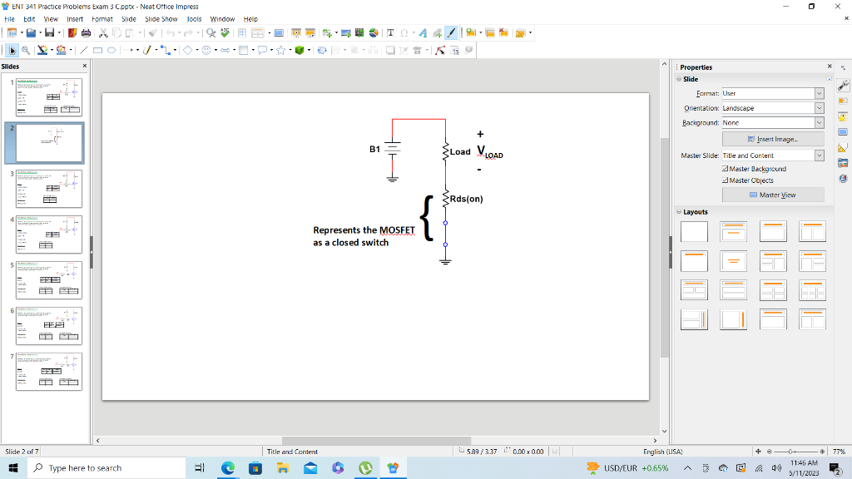The image size is (852, 479).
Task: Toggle the Display Grid icon
Action: pos(242,33)
